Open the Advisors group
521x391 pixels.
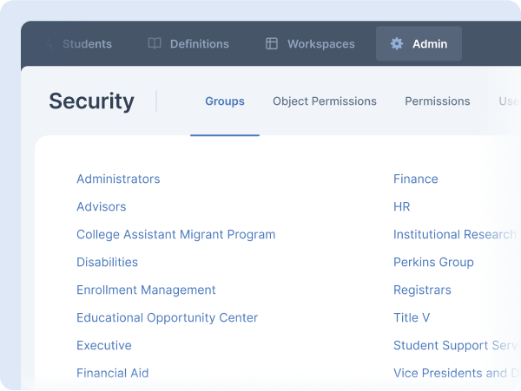coord(101,206)
